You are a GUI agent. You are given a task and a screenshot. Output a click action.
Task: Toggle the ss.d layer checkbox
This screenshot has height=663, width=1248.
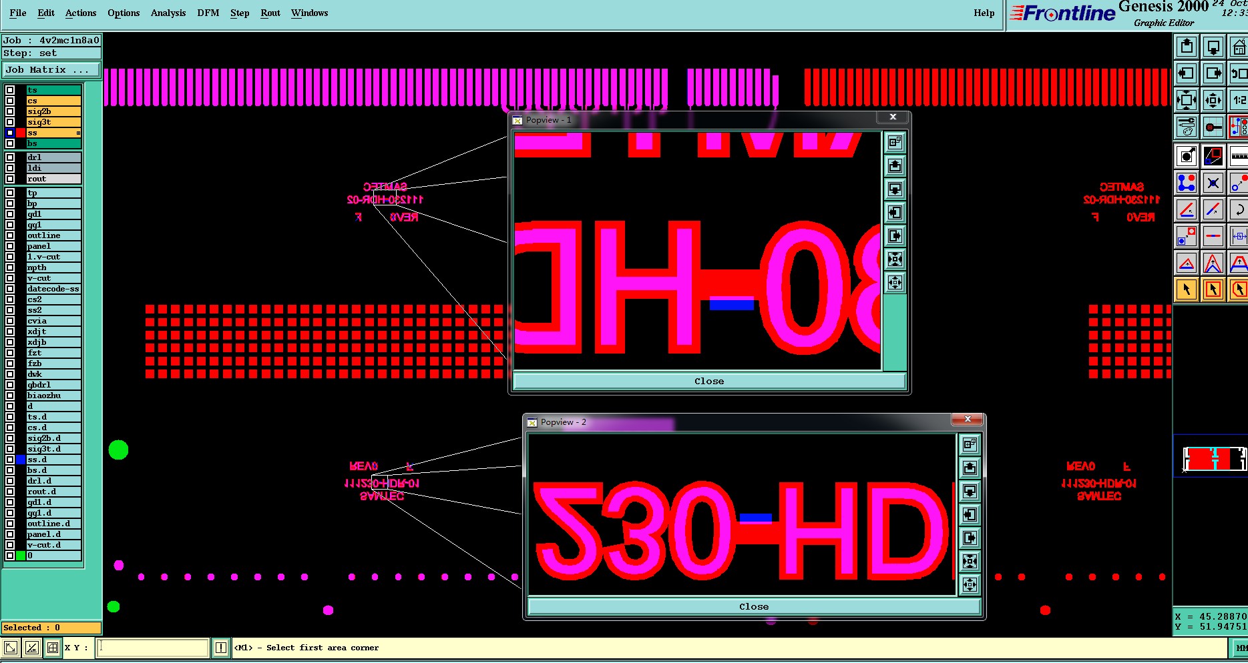[x=10, y=460]
